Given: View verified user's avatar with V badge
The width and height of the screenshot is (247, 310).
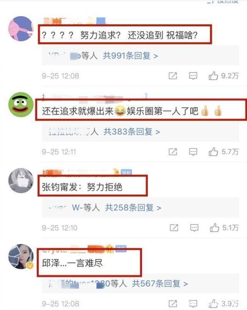Looking at the screenshot, I should coord(21,257).
